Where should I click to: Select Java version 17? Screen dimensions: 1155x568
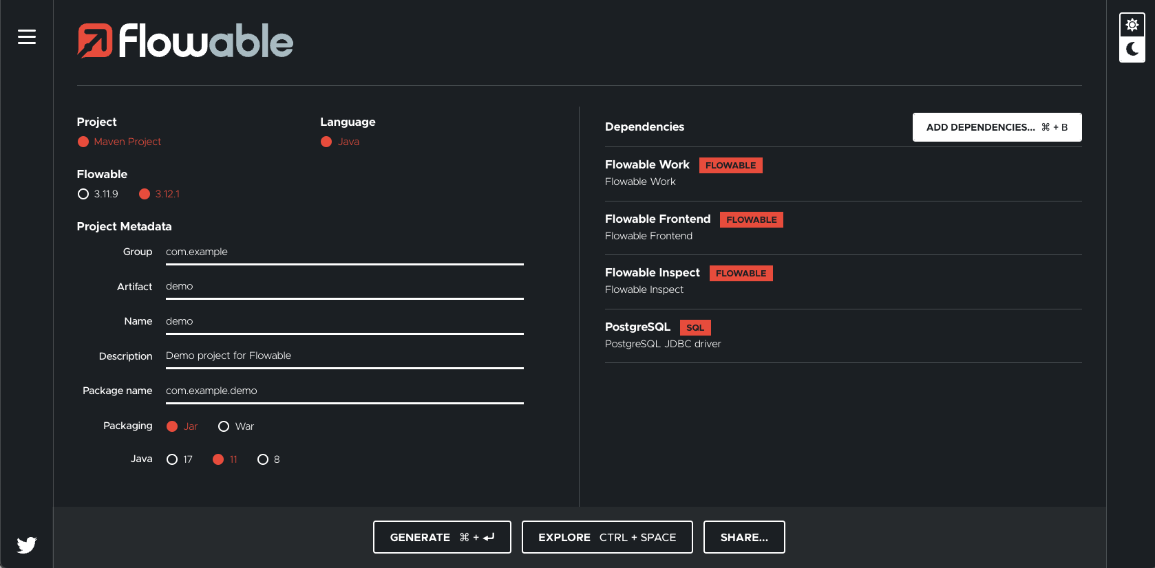pos(172,459)
